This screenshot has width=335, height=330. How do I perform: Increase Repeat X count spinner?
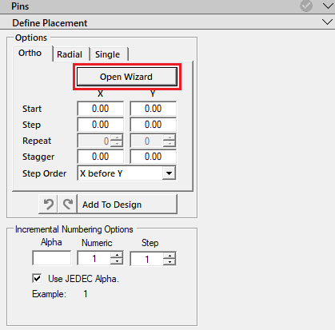coord(117,137)
